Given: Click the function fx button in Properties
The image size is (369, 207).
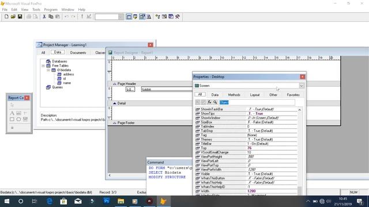Looking at the screenshot, I should [x=209, y=102].
